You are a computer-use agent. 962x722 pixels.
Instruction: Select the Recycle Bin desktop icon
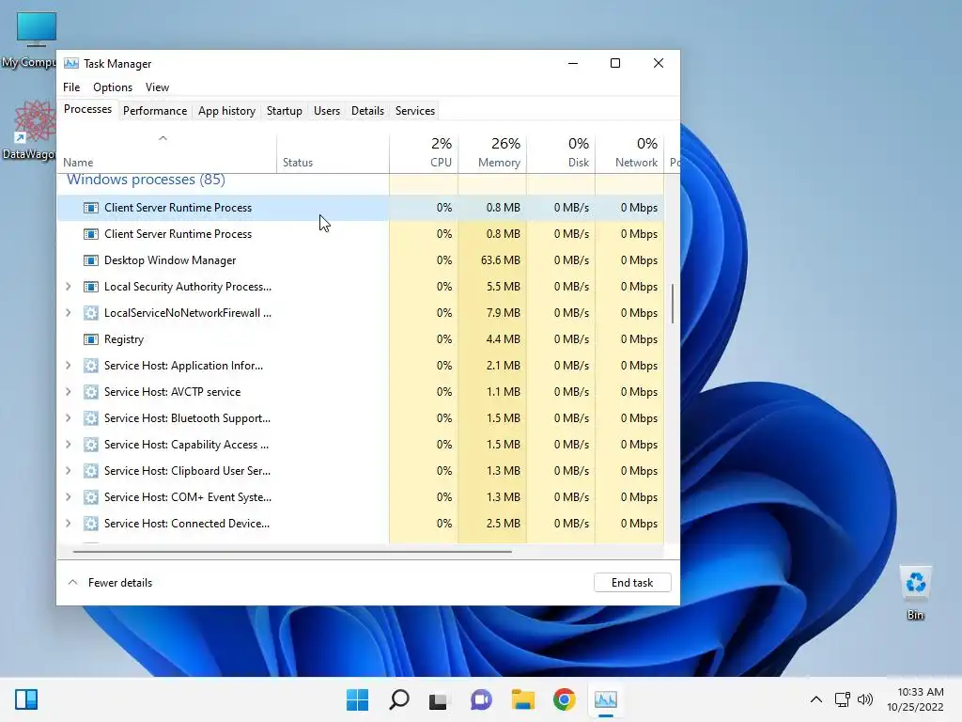coord(915,593)
